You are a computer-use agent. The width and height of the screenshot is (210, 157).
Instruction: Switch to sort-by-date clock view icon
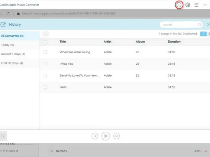pos(203,34)
